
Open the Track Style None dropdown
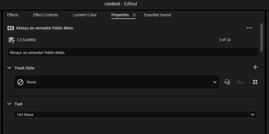coord(117,82)
